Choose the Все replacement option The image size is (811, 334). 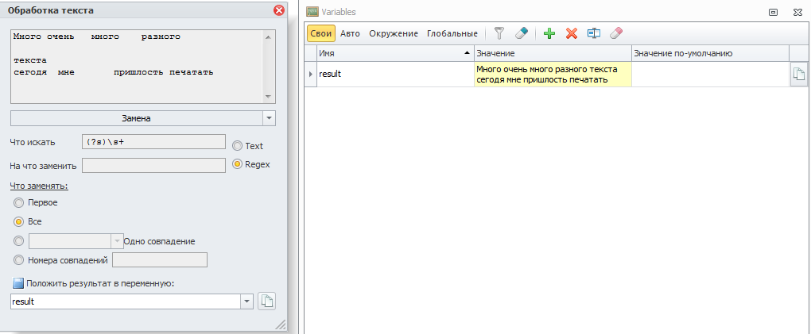click(19, 221)
